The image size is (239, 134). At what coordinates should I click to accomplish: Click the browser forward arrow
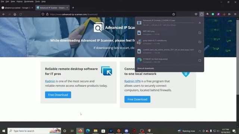[x=9, y=14]
